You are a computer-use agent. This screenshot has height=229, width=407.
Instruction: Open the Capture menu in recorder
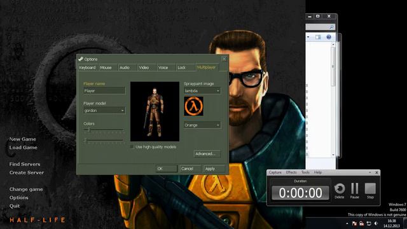tap(275, 172)
